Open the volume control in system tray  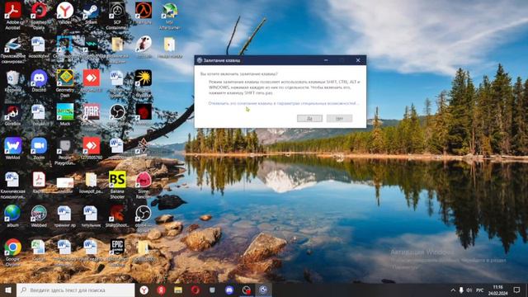tap(469, 290)
